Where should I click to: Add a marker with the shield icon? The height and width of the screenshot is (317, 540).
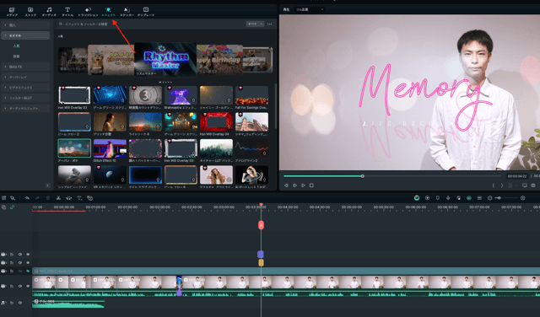[x=437, y=198]
